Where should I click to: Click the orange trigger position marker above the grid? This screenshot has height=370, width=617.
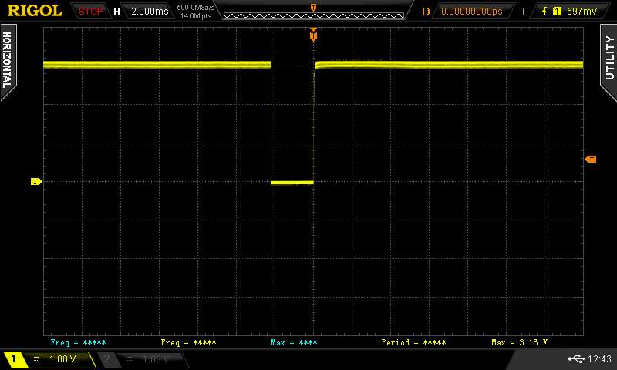[313, 33]
